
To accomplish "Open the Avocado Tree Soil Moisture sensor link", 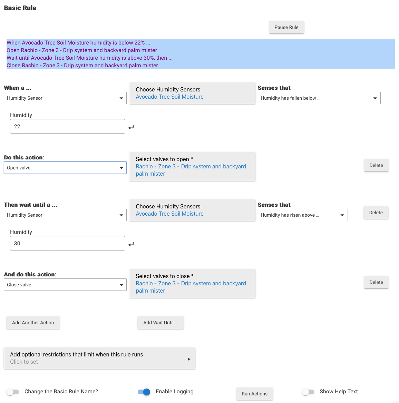I will 169,97.
